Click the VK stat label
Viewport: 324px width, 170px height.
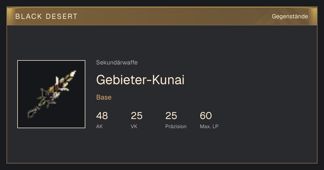[x=134, y=126]
